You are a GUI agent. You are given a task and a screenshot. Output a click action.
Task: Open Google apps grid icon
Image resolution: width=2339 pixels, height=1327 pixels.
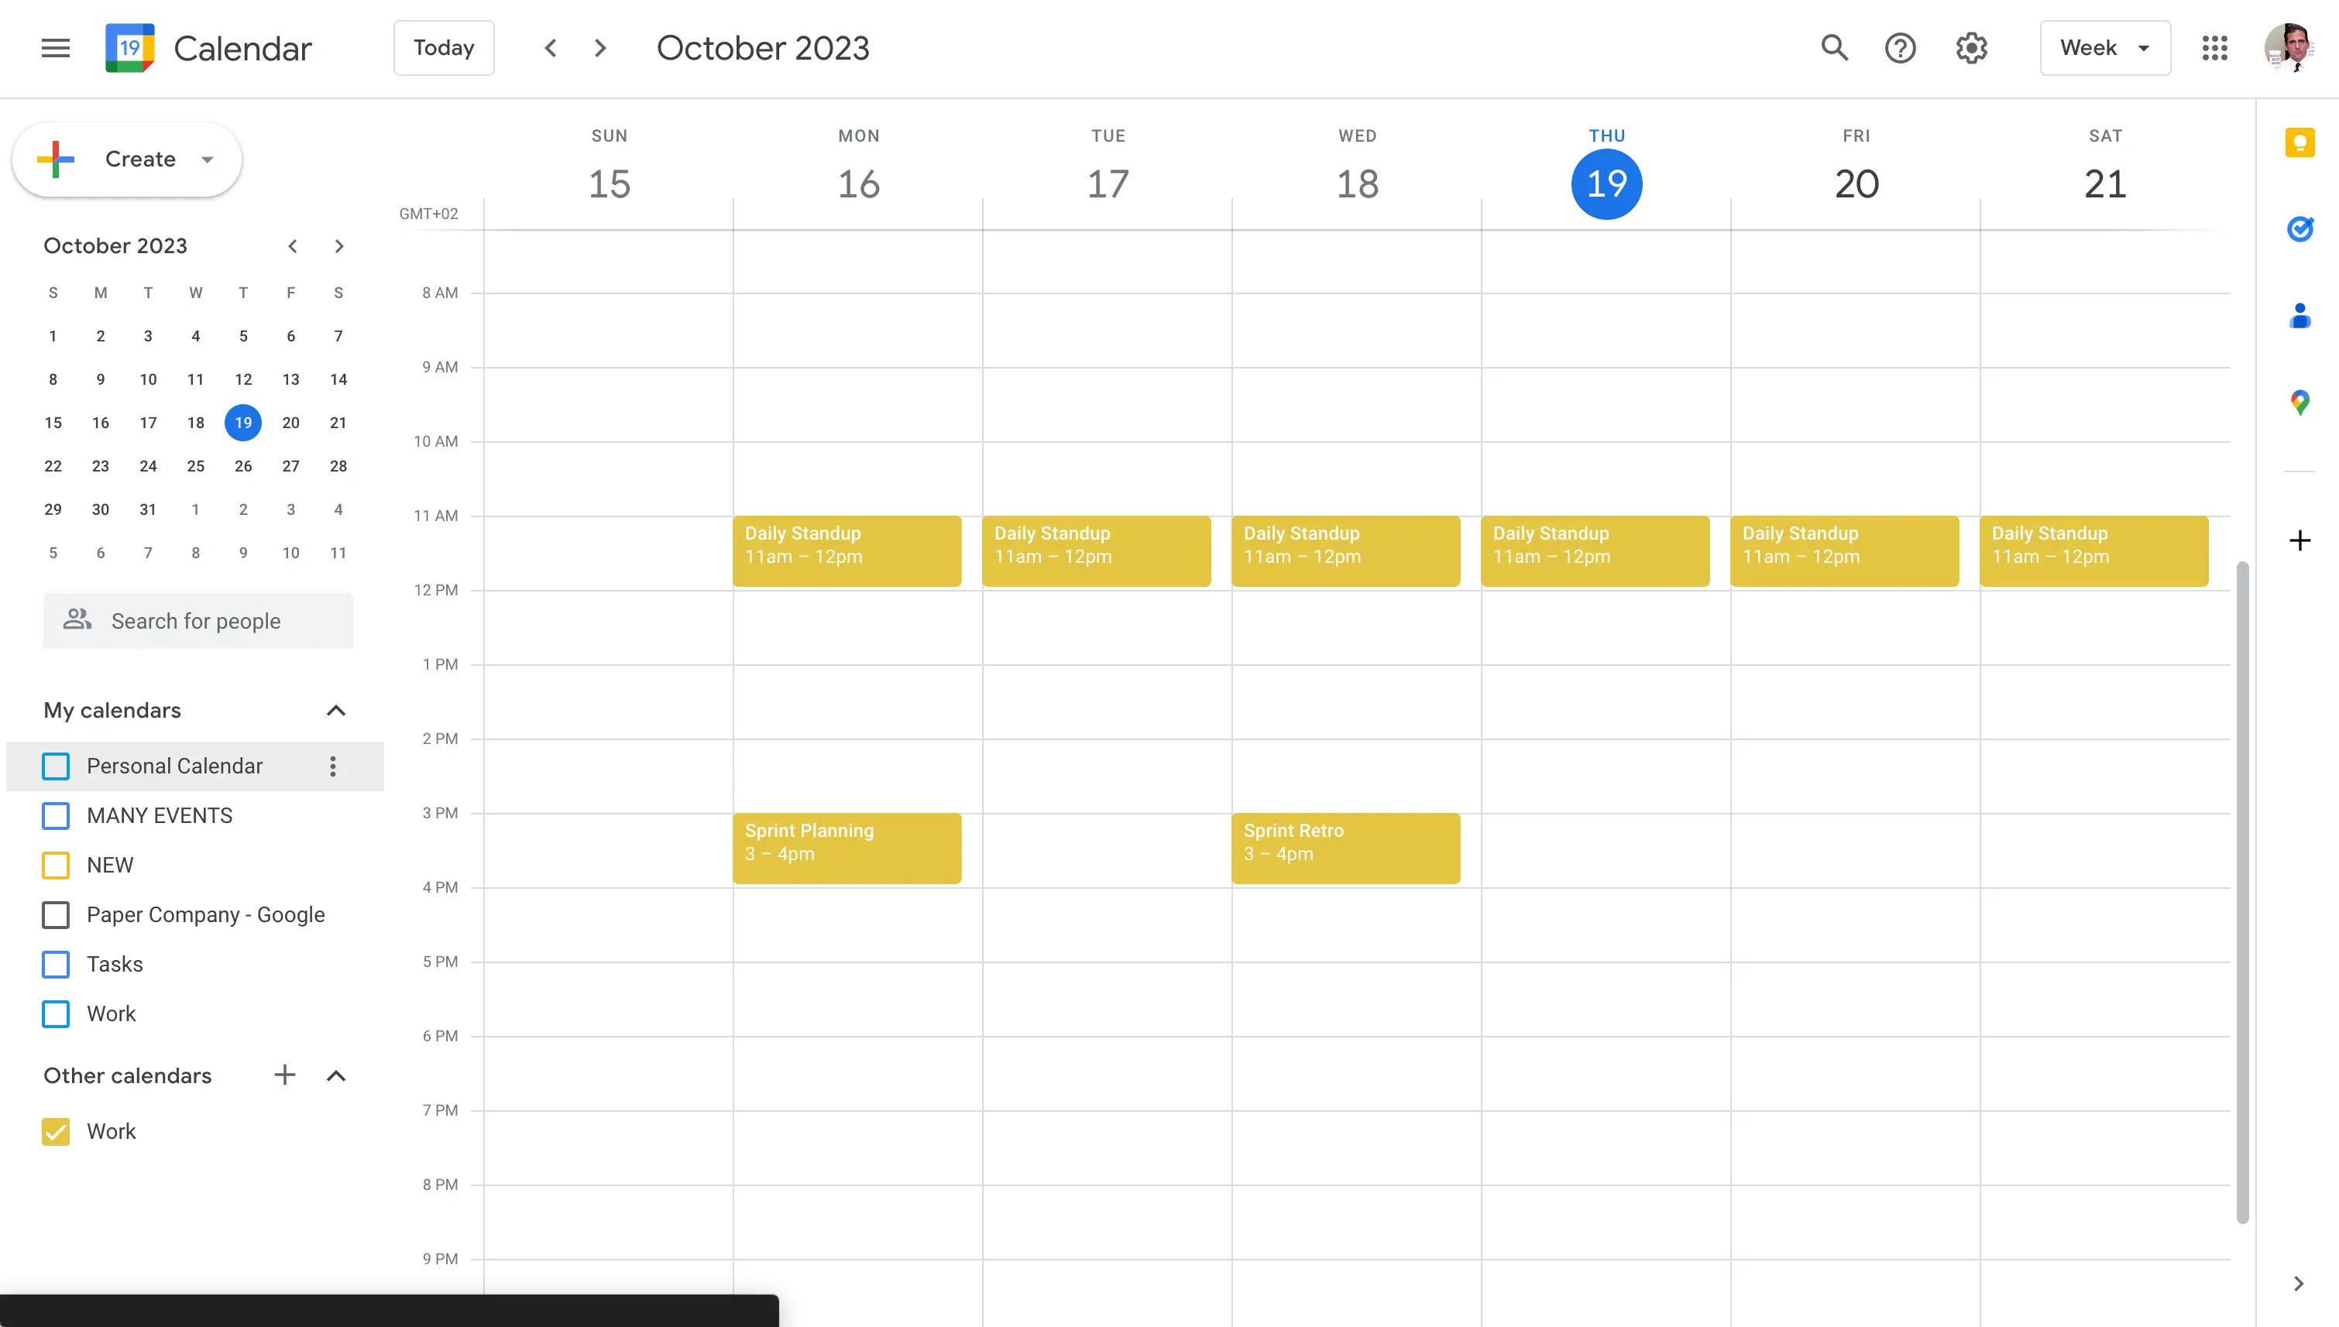[x=2215, y=48]
